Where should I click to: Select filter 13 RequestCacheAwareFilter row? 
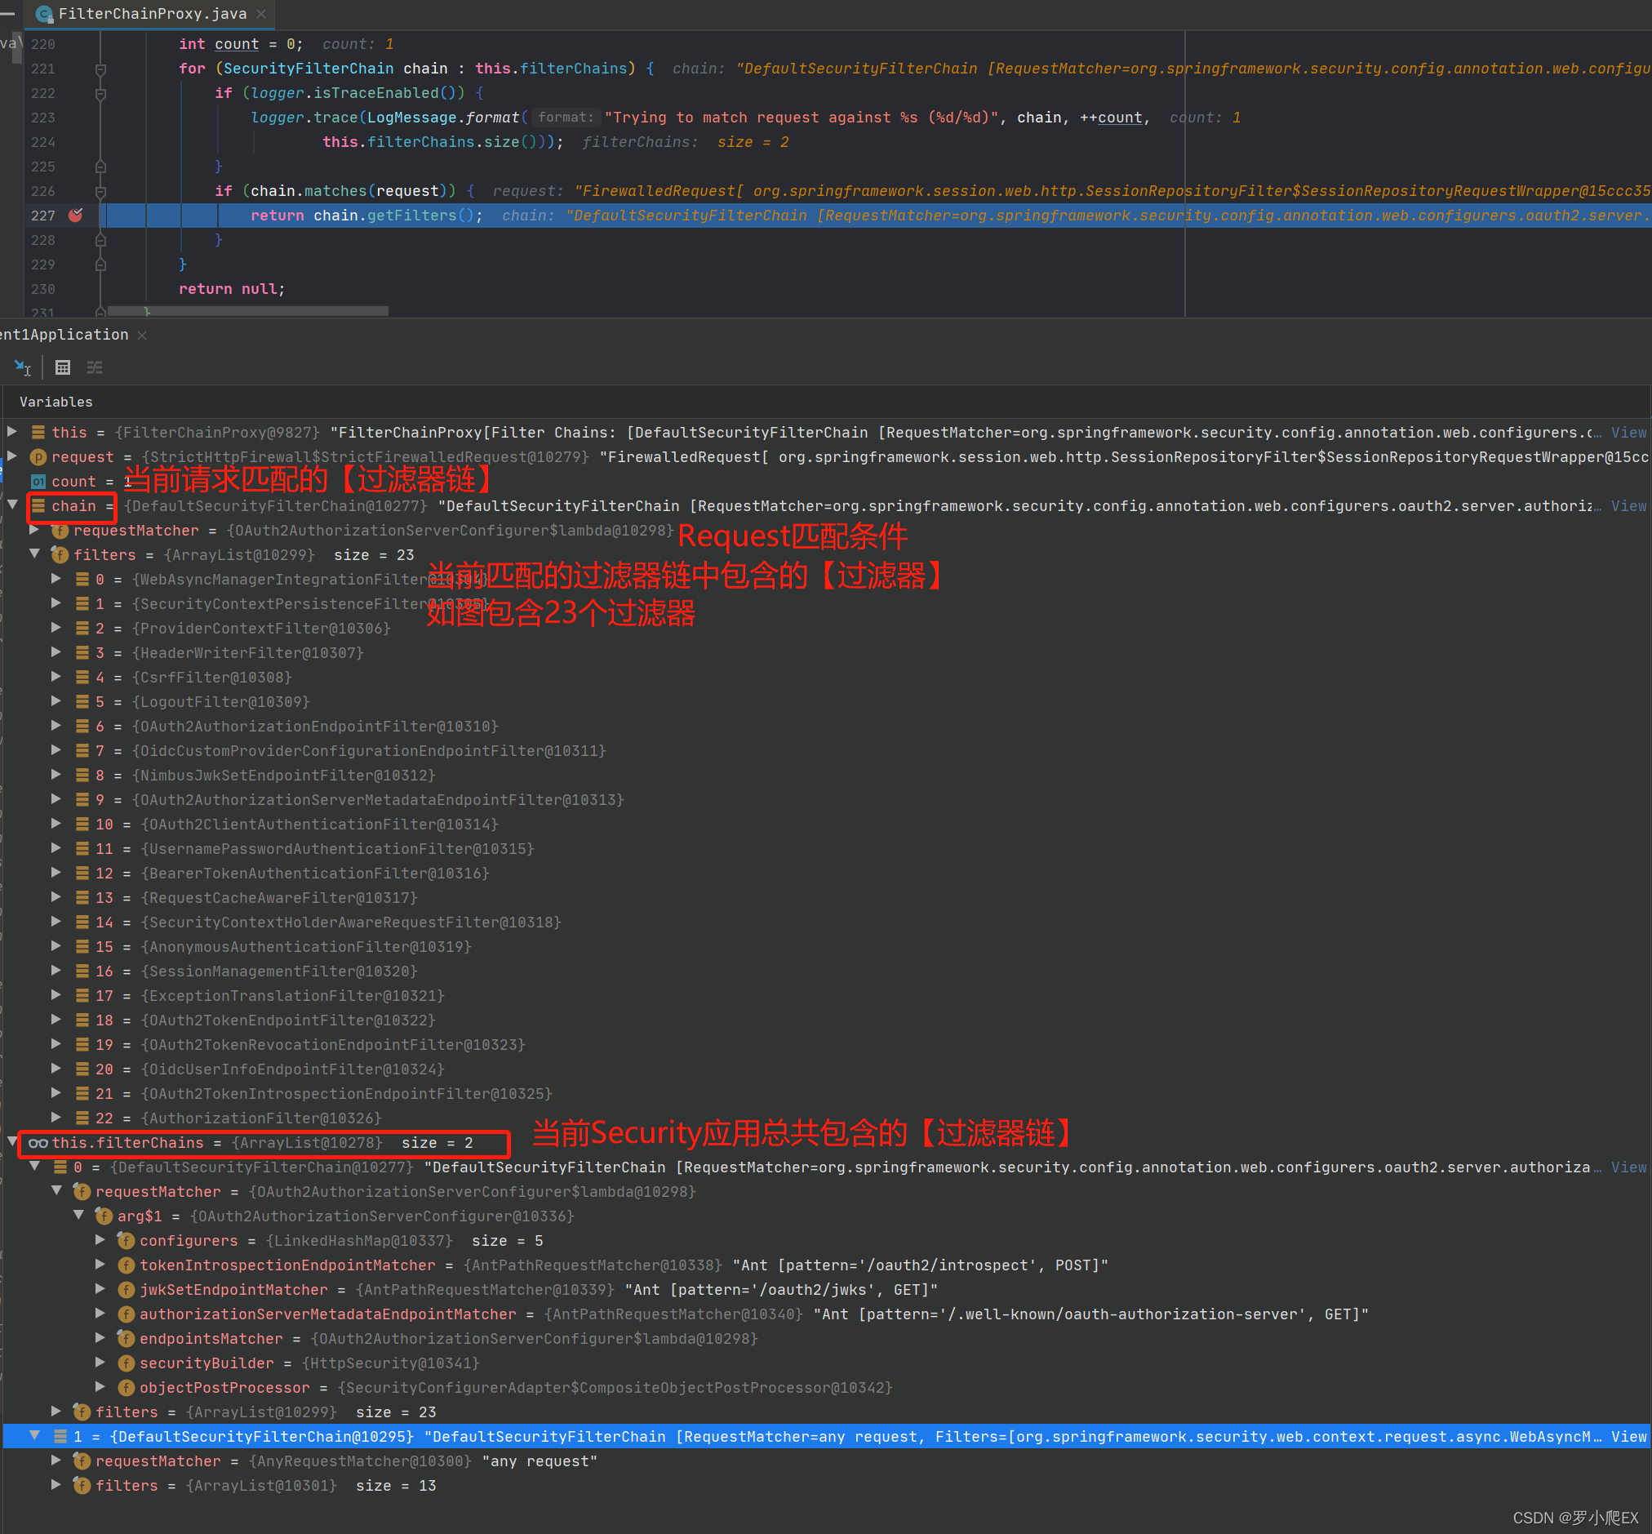827,897
